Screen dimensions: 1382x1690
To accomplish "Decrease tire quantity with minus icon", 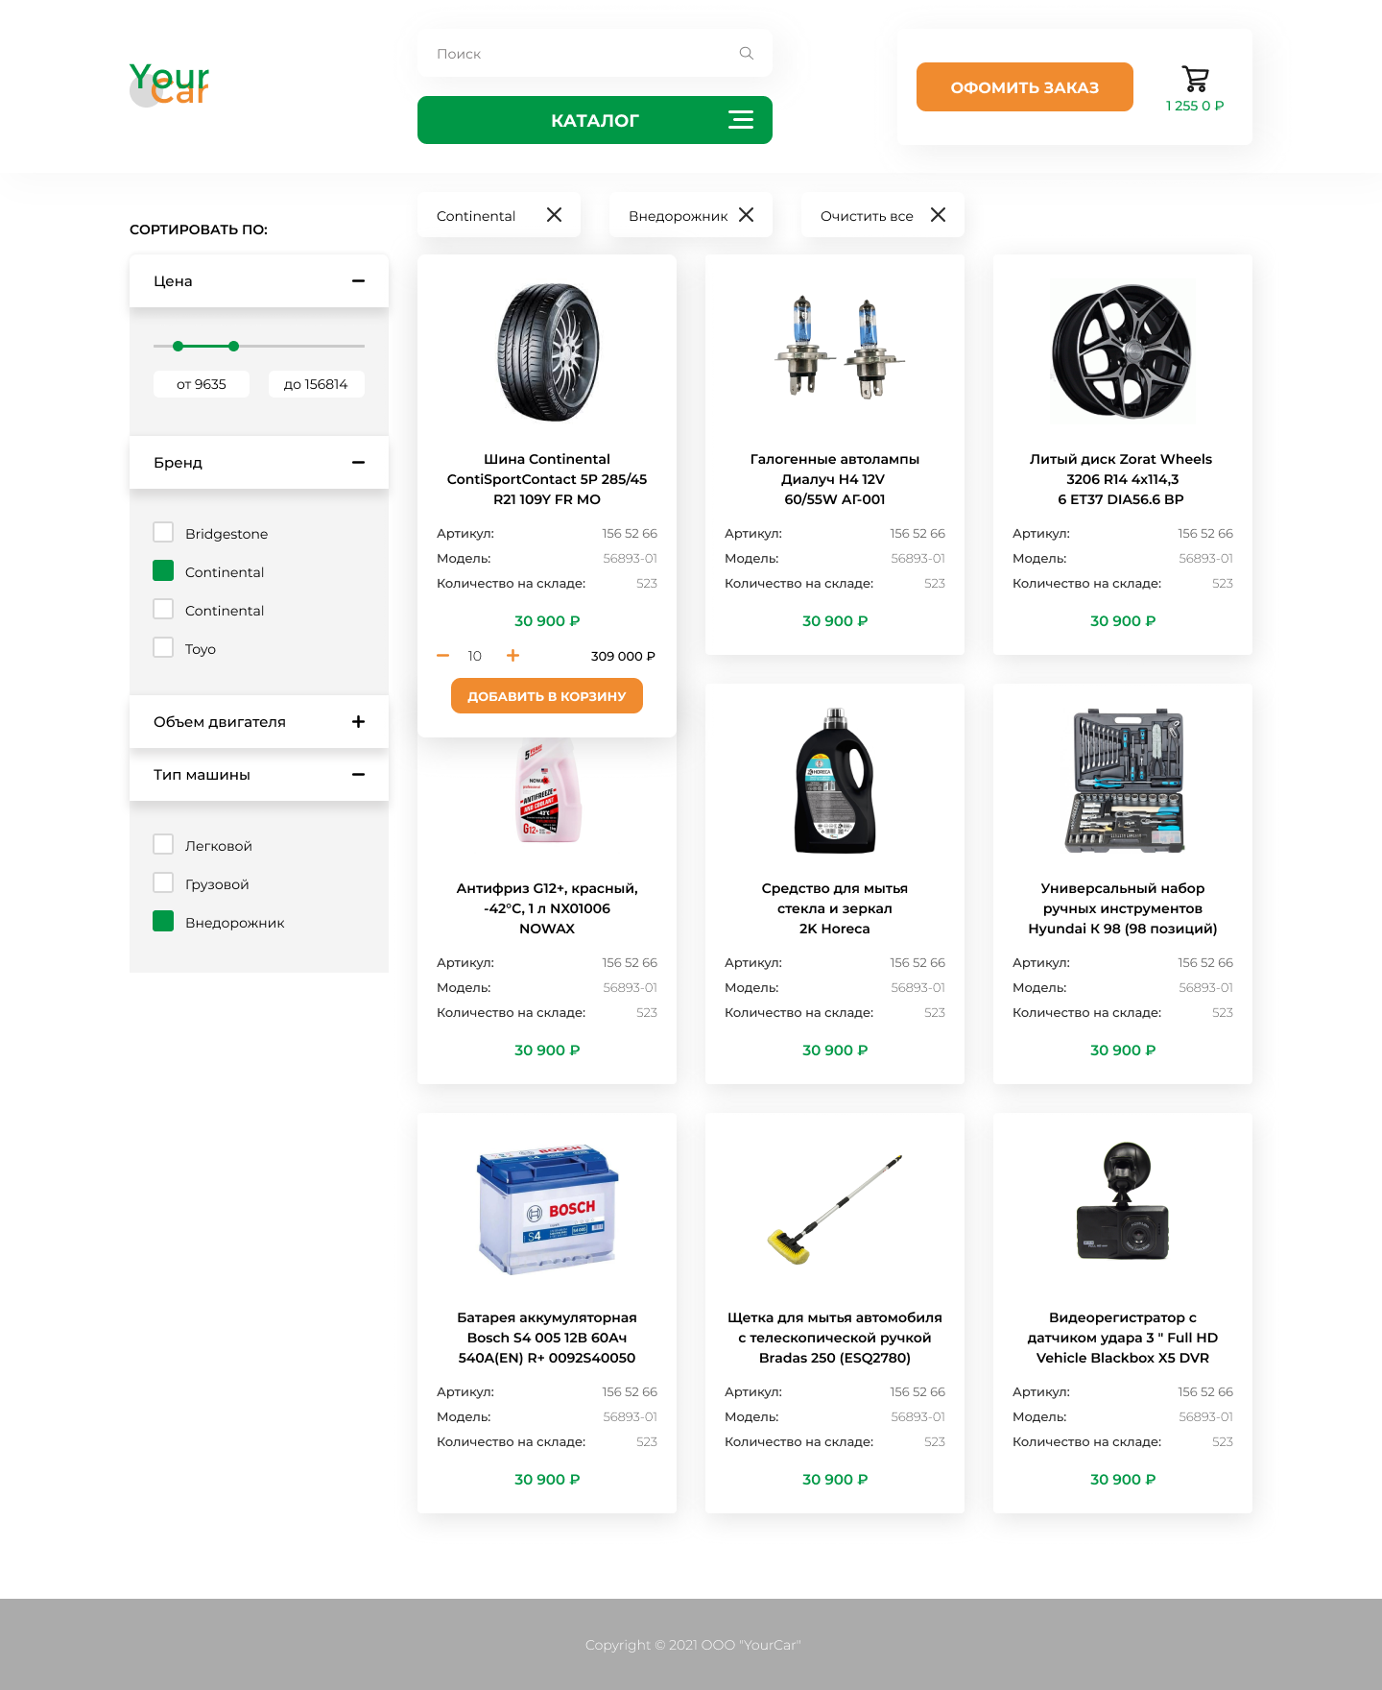I will (x=443, y=656).
